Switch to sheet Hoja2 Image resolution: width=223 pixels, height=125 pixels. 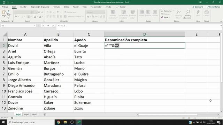[26, 114]
